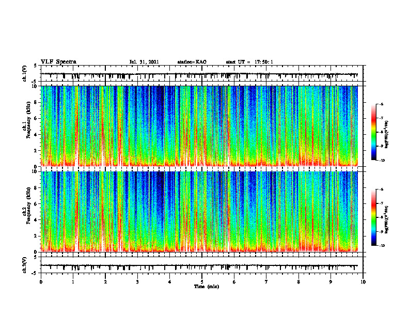Click the ch.1 voltage waveform trace
Image resolution: width=409 pixels, height=316 pixels.
[199, 75]
